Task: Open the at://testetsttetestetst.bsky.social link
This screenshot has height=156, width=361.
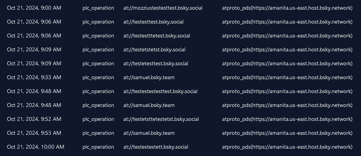Action: point(161,119)
